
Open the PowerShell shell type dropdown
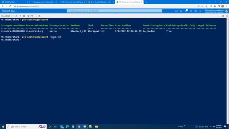(7, 16)
